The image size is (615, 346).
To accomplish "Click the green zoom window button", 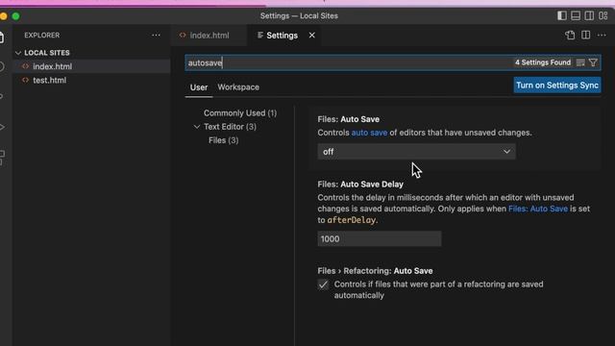I will tap(15, 16).
